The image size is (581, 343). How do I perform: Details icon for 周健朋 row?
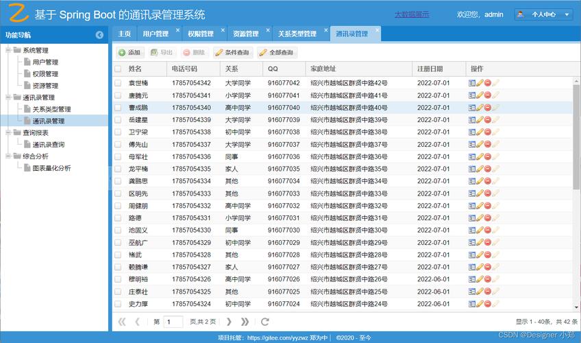click(x=471, y=205)
